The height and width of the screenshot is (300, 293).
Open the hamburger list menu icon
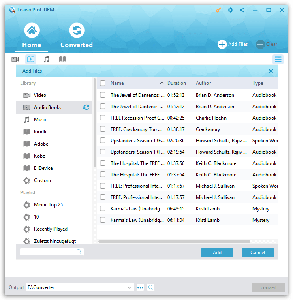coord(278,59)
